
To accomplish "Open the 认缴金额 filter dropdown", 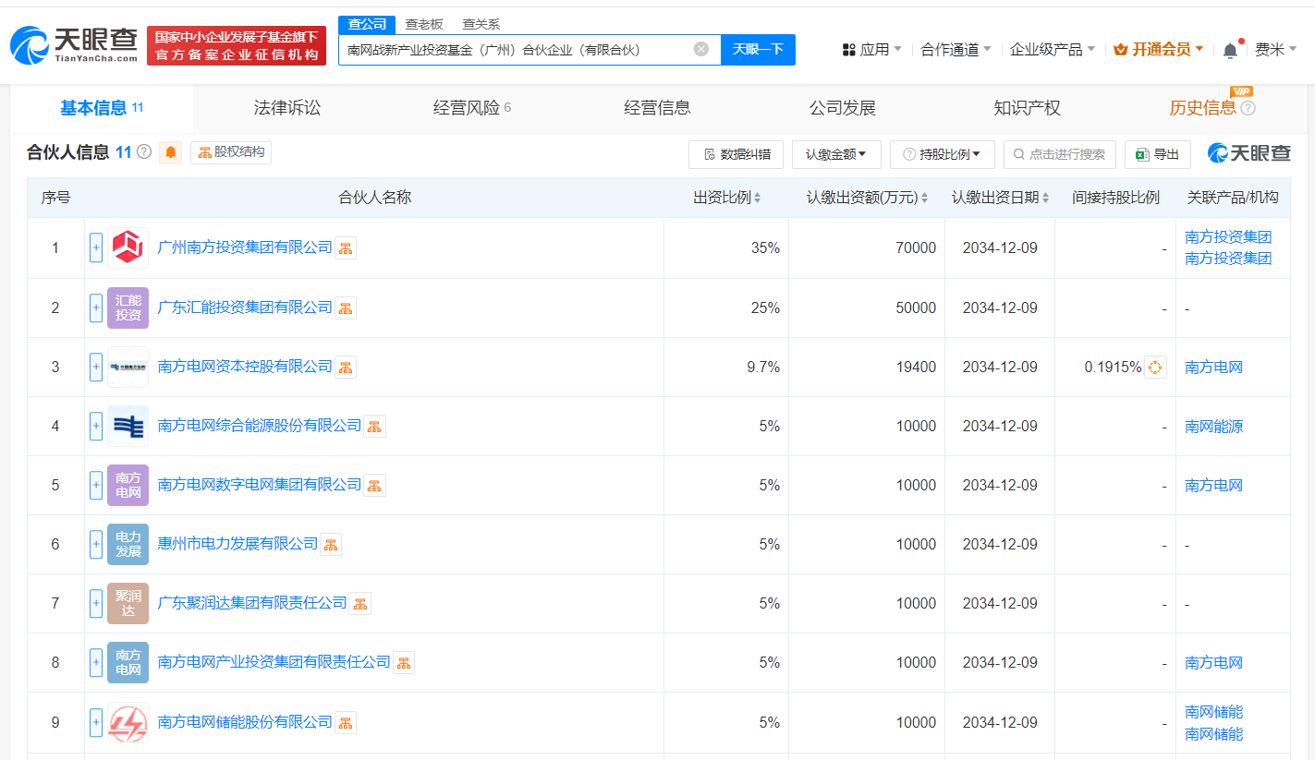I will tap(836, 154).
